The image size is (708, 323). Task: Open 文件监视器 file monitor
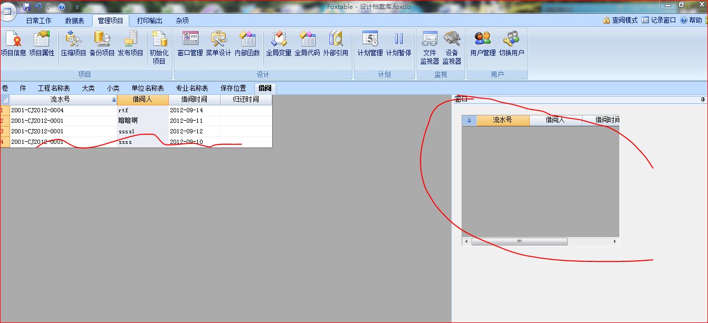coord(429,47)
